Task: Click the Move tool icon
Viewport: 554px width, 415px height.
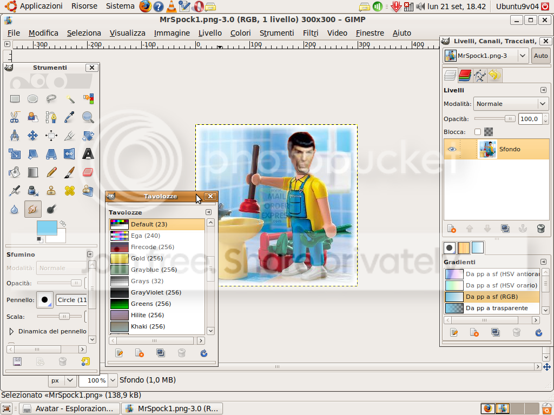Action: (x=33, y=136)
